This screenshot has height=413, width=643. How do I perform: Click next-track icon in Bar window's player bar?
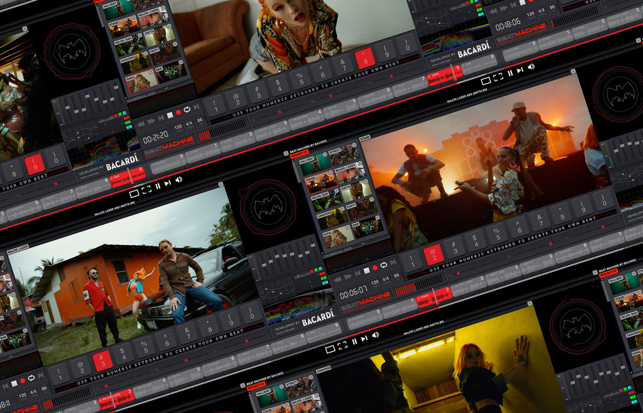pyautogui.click(x=167, y=183)
